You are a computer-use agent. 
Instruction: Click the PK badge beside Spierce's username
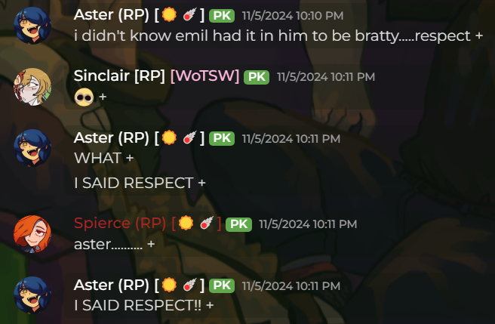239,224
